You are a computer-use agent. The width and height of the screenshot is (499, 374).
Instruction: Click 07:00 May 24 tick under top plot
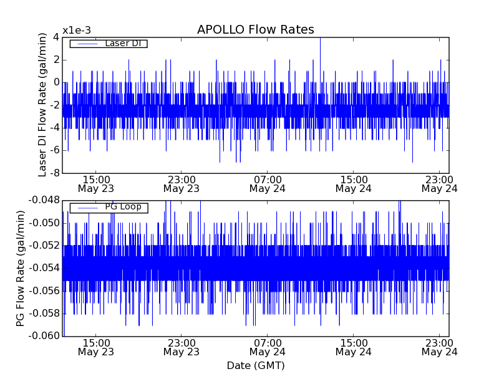(x=267, y=183)
